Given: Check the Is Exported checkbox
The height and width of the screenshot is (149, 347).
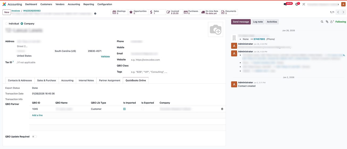Looking at the screenshot, I should click(x=143, y=109).
